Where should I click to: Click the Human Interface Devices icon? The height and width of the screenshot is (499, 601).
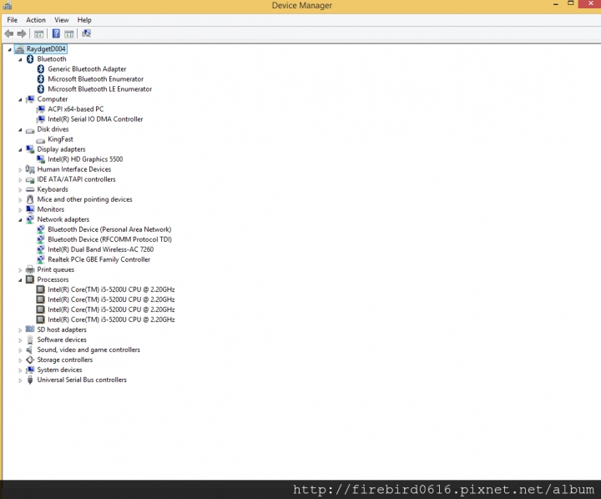[30, 169]
